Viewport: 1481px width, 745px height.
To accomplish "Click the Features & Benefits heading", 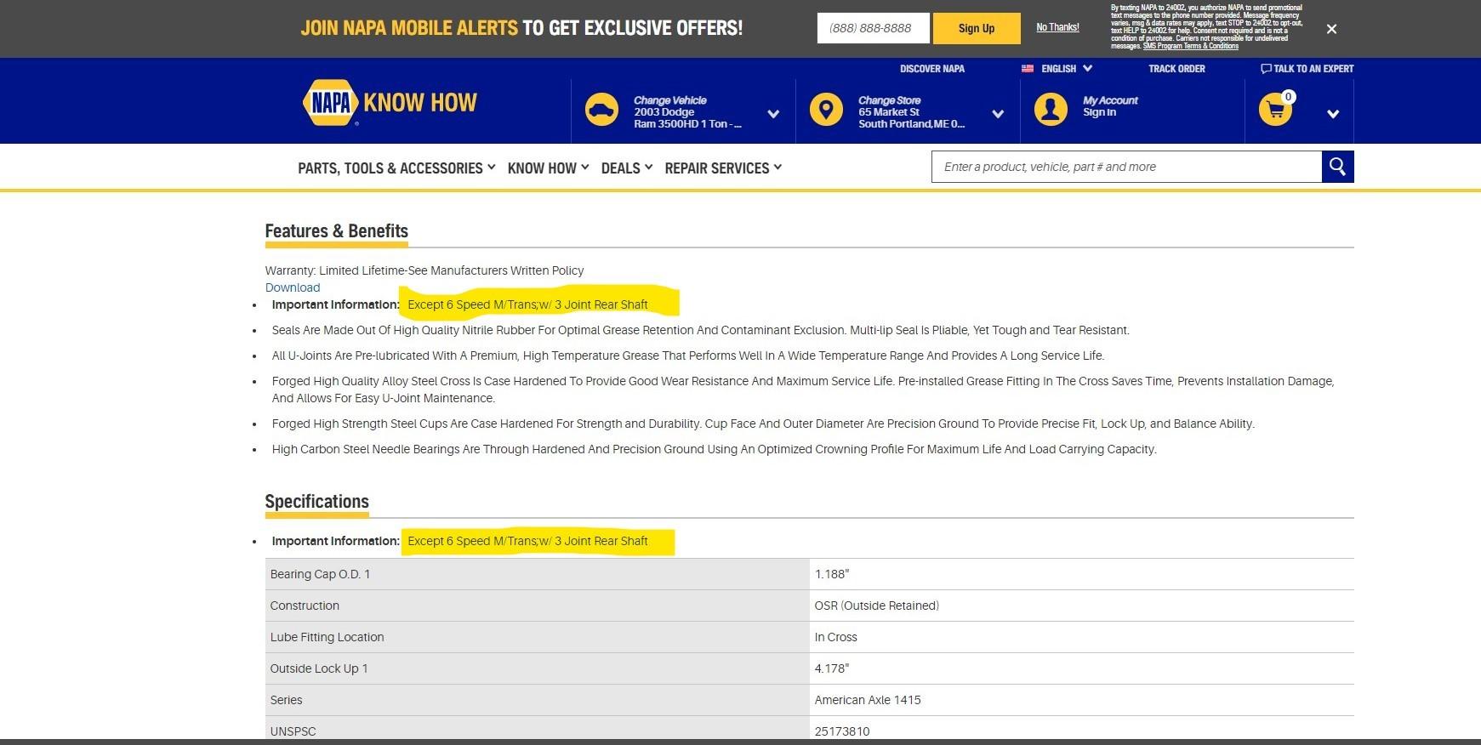I will (337, 231).
